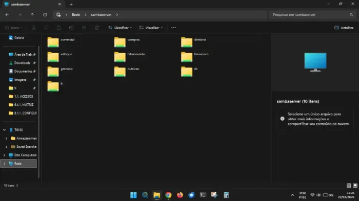Click the Share toolbar icon

(x=84, y=28)
